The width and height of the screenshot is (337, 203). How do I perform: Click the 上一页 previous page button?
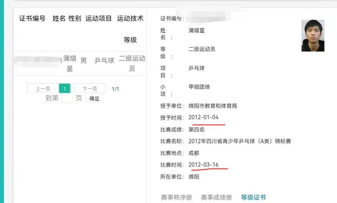pos(43,89)
